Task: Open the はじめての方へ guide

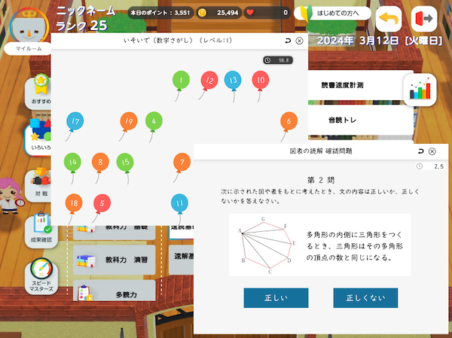Action: tap(334, 13)
